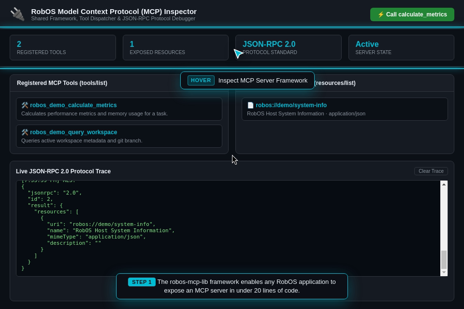
Task: Click the tools icon beside robos_demo_calculate_metrics
Action: (25, 105)
